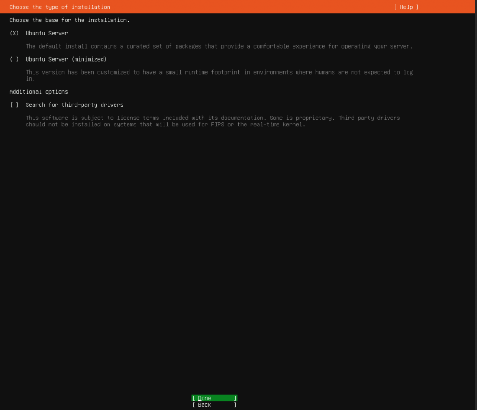Enable the third-party drivers search checkbox

14,105
